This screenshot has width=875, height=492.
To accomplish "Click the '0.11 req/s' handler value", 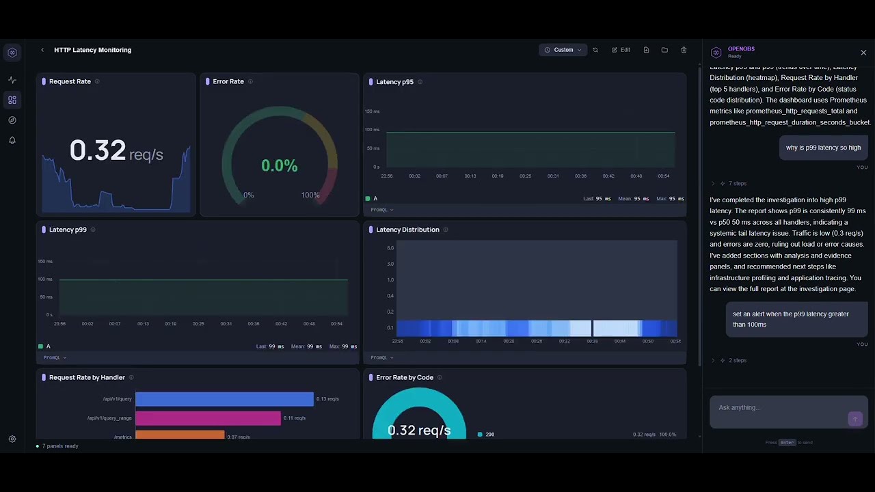I will tap(295, 418).
